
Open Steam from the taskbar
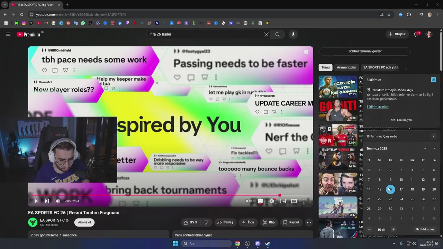(x=268, y=243)
